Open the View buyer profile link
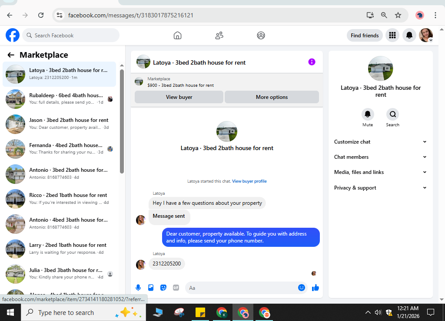Image resolution: width=445 pixels, height=321 pixels. pos(249,181)
